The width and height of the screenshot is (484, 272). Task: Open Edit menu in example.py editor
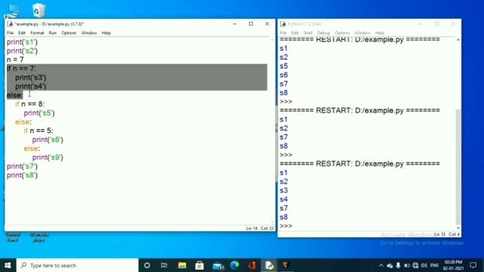click(22, 32)
